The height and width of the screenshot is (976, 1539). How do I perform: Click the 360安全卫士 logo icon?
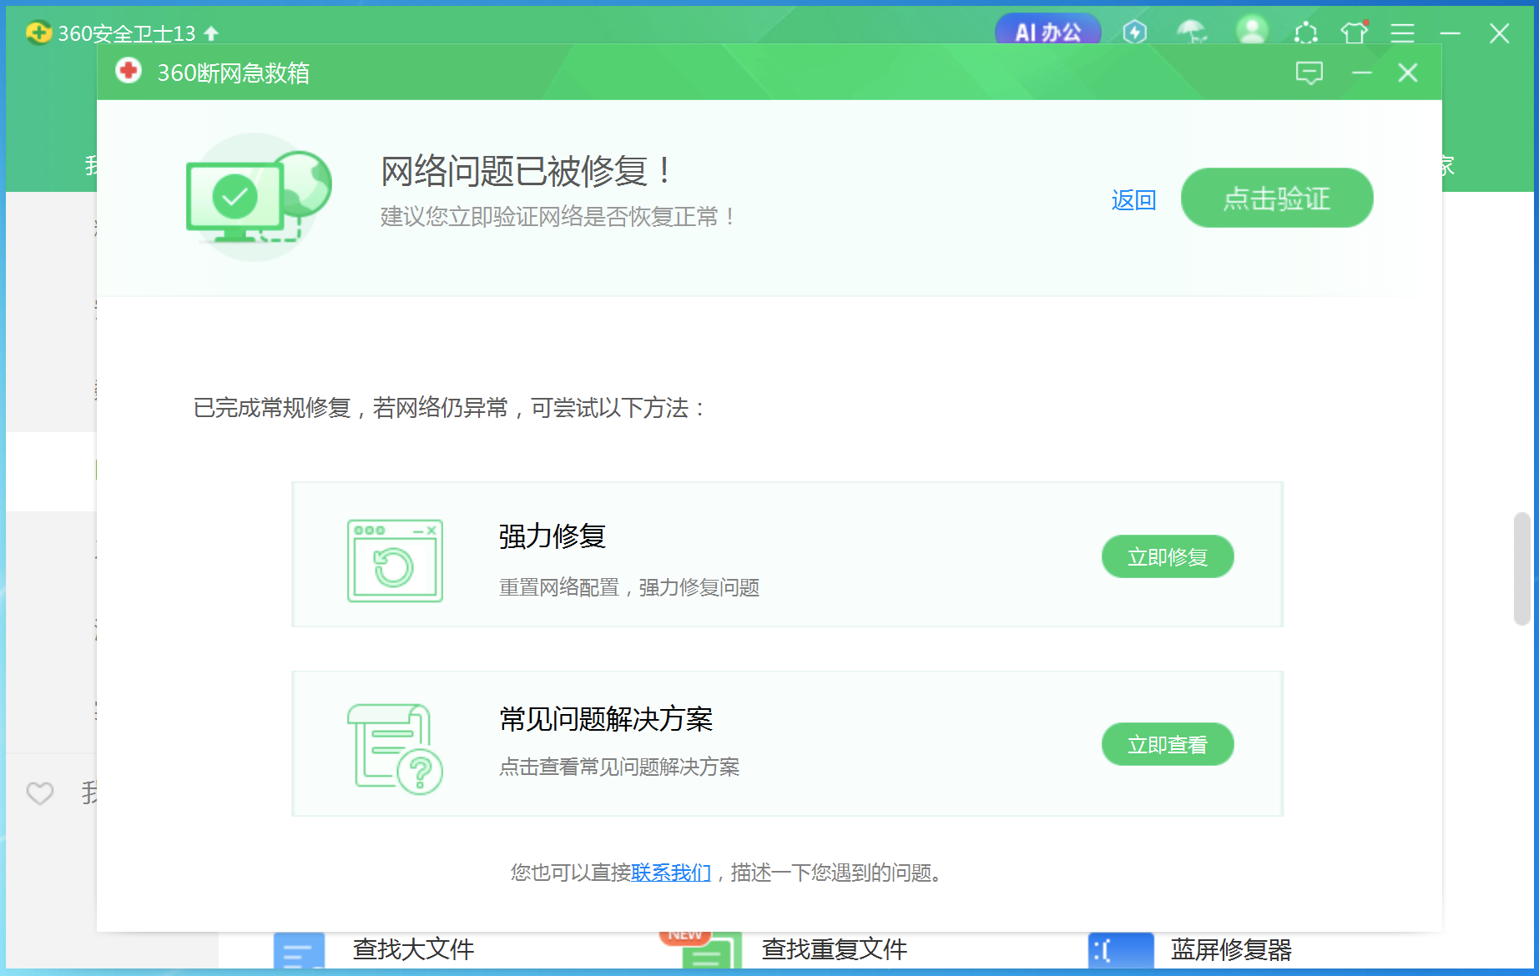pyautogui.click(x=38, y=33)
